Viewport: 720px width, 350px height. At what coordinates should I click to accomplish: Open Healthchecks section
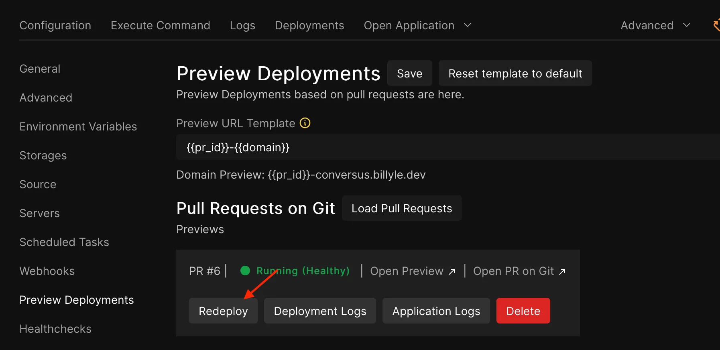point(55,329)
